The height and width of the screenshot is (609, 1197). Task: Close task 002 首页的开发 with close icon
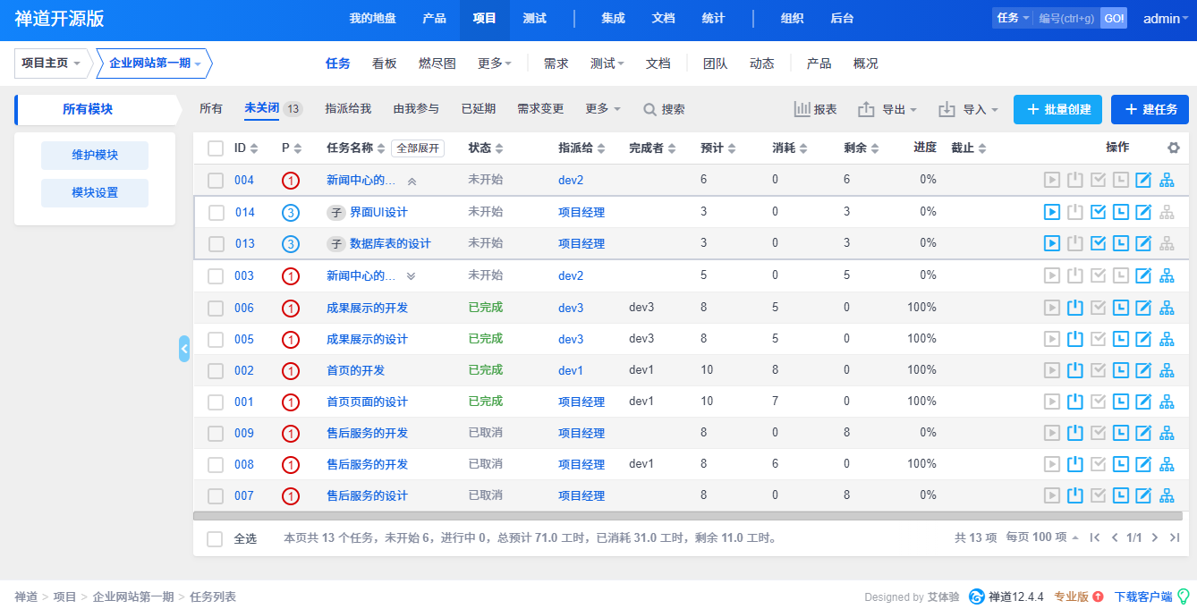click(1075, 370)
